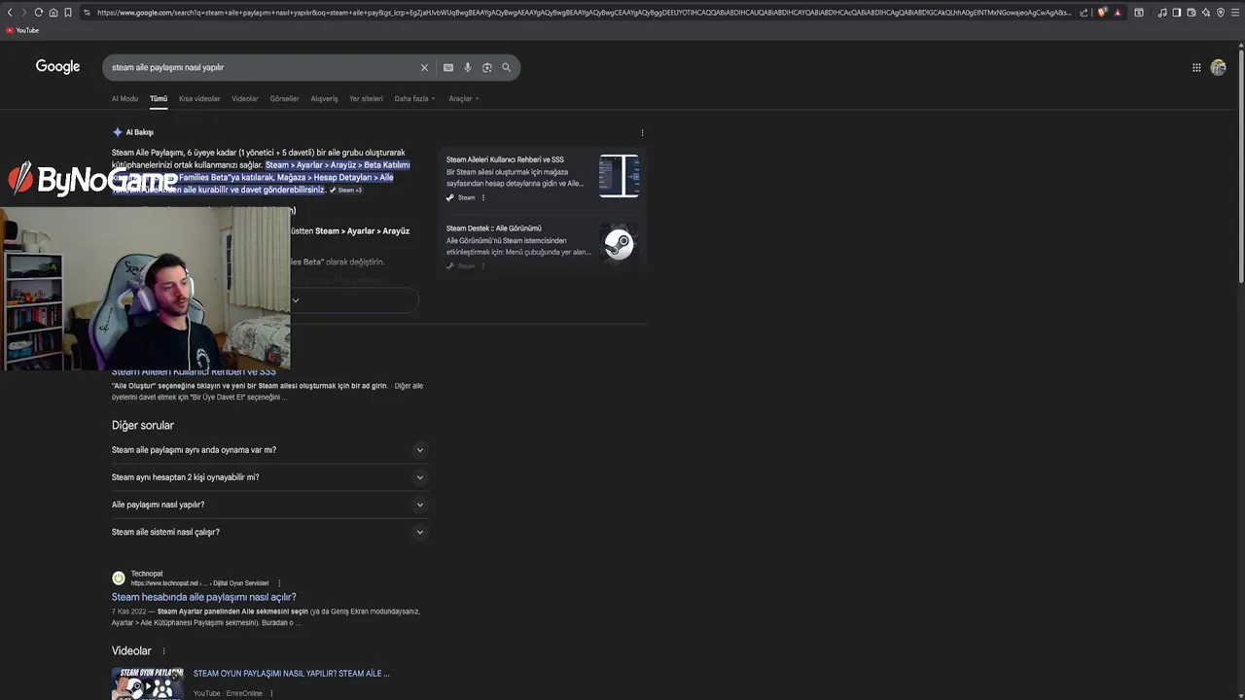Open the Google apps grid
The height and width of the screenshot is (700, 1245).
[x=1196, y=67]
